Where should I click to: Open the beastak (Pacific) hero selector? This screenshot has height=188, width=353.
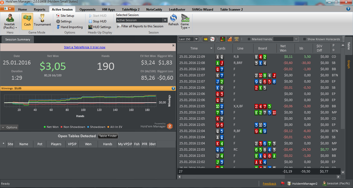(x=11, y=21)
